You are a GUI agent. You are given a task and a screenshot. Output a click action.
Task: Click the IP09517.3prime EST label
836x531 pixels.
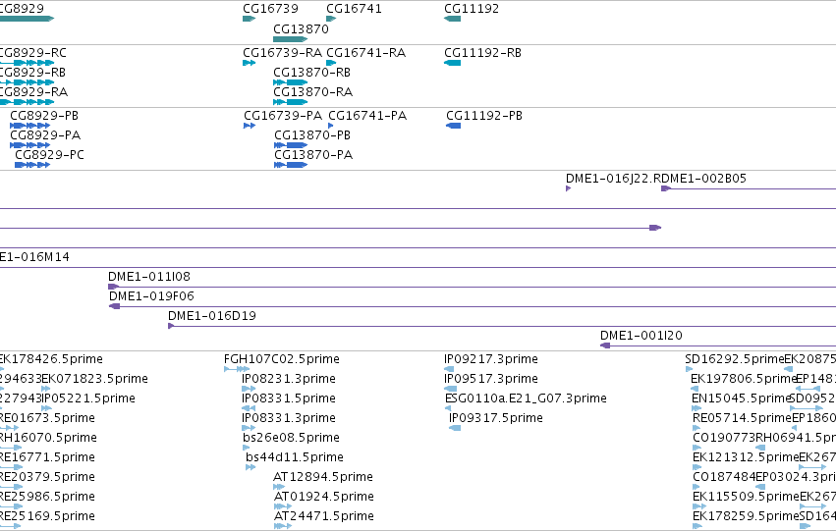(x=491, y=379)
